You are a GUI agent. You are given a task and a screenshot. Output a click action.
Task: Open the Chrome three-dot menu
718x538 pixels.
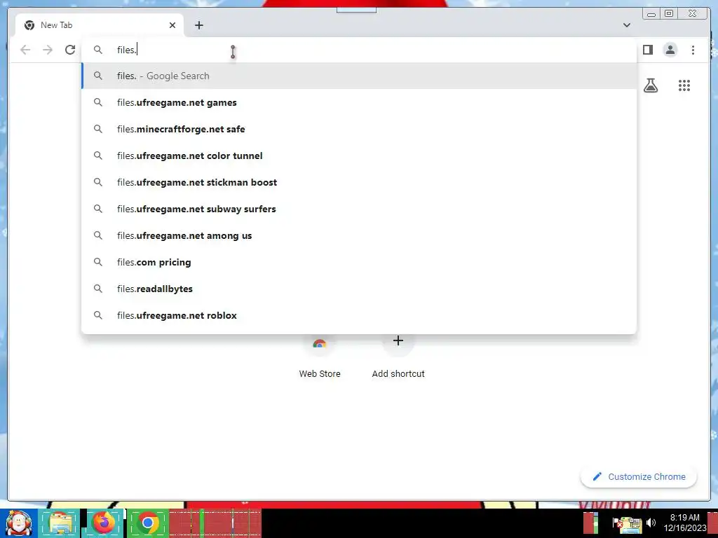693,50
